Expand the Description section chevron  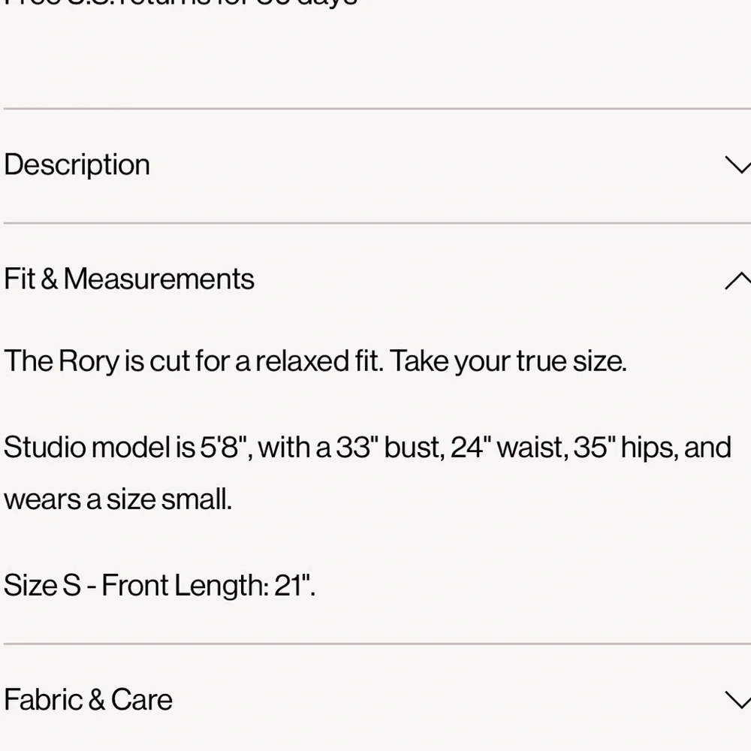(x=737, y=165)
